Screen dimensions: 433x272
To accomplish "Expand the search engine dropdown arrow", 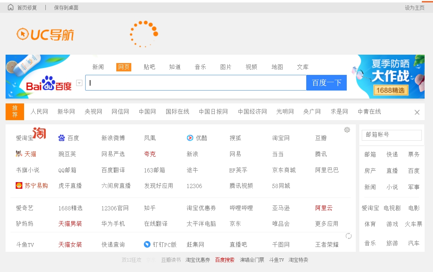I will pos(79,83).
